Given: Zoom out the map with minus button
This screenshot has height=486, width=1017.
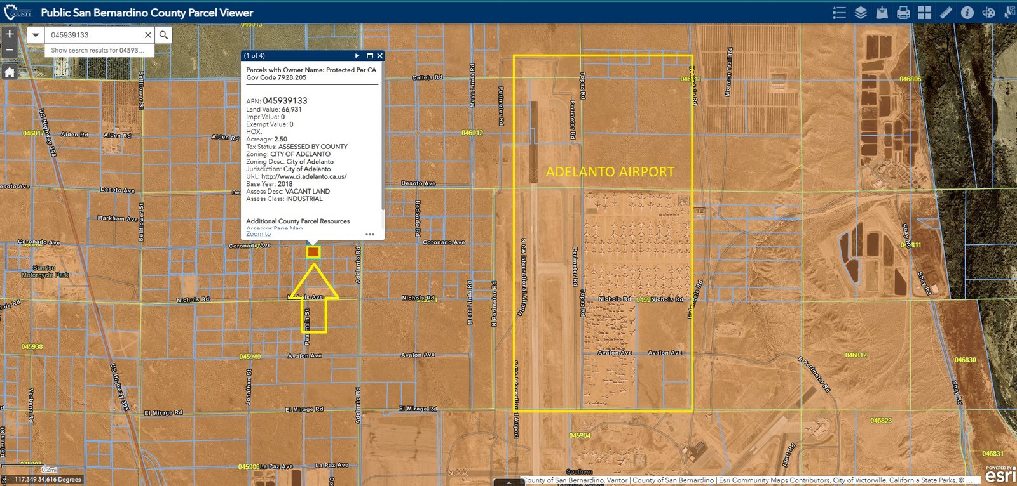Looking at the screenshot, I should pyautogui.click(x=10, y=50).
